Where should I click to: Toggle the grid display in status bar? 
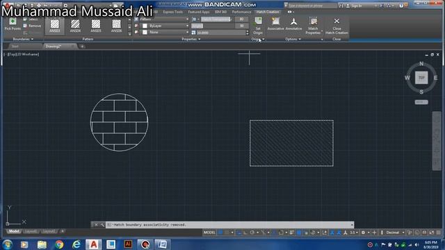point(220,233)
